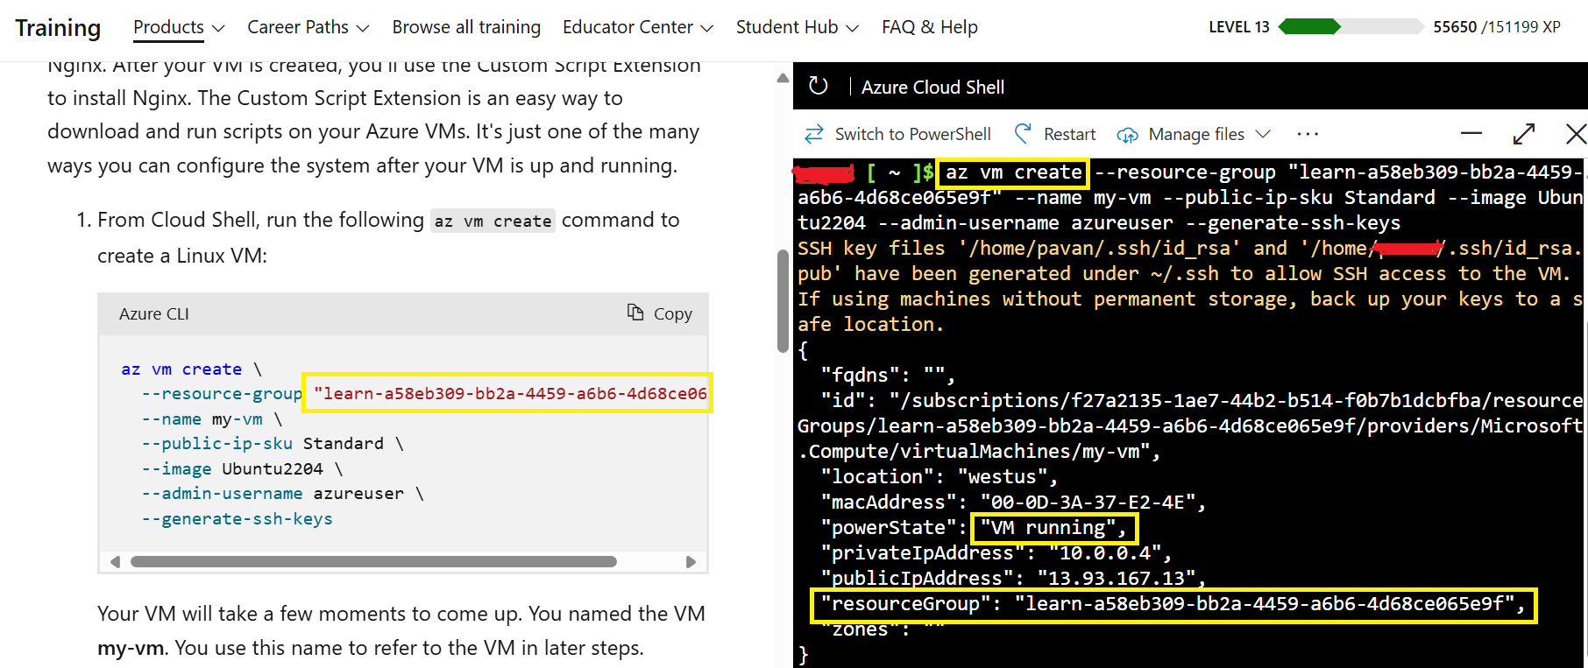Click the --name my-vm line
The height and width of the screenshot is (668, 1588).
pos(212,419)
